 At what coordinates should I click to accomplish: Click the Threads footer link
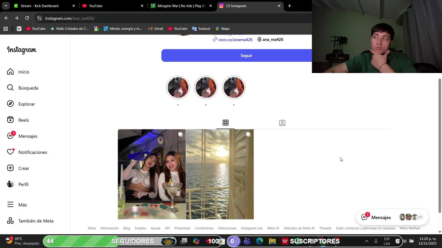tap(325, 228)
